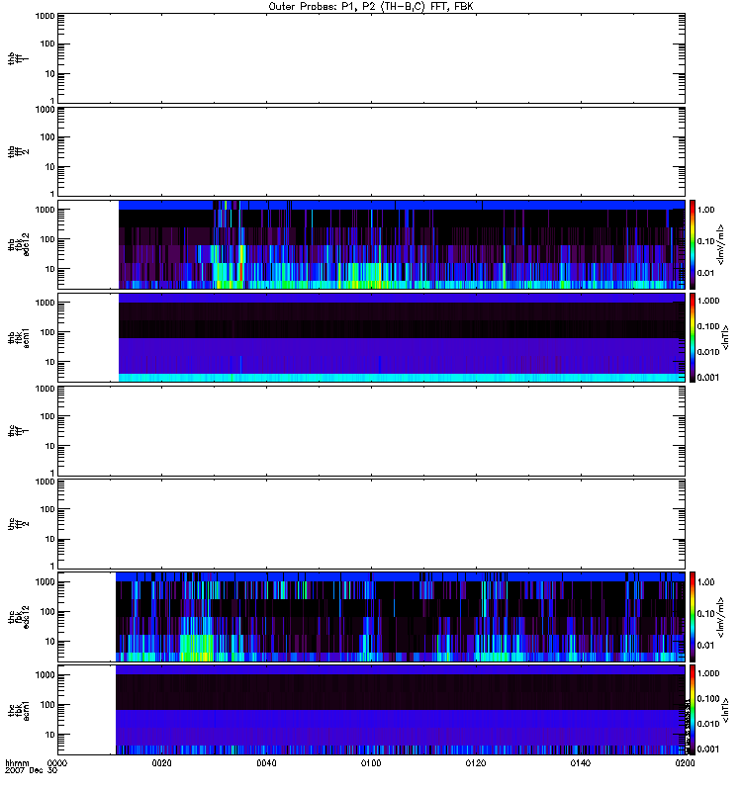
Task: Click the "<|nT|>" unit label beside thc scm1 colorbar
Action: point(725,710)
